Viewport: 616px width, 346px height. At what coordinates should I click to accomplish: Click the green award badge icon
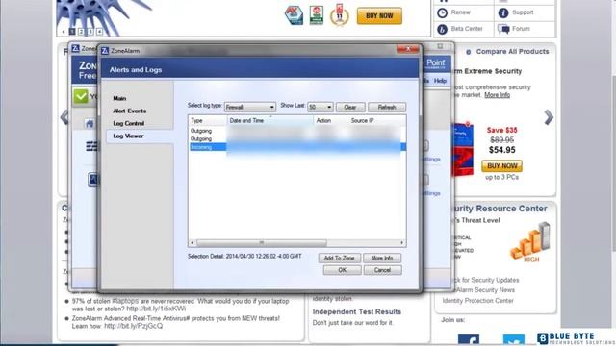coord(317,15)
